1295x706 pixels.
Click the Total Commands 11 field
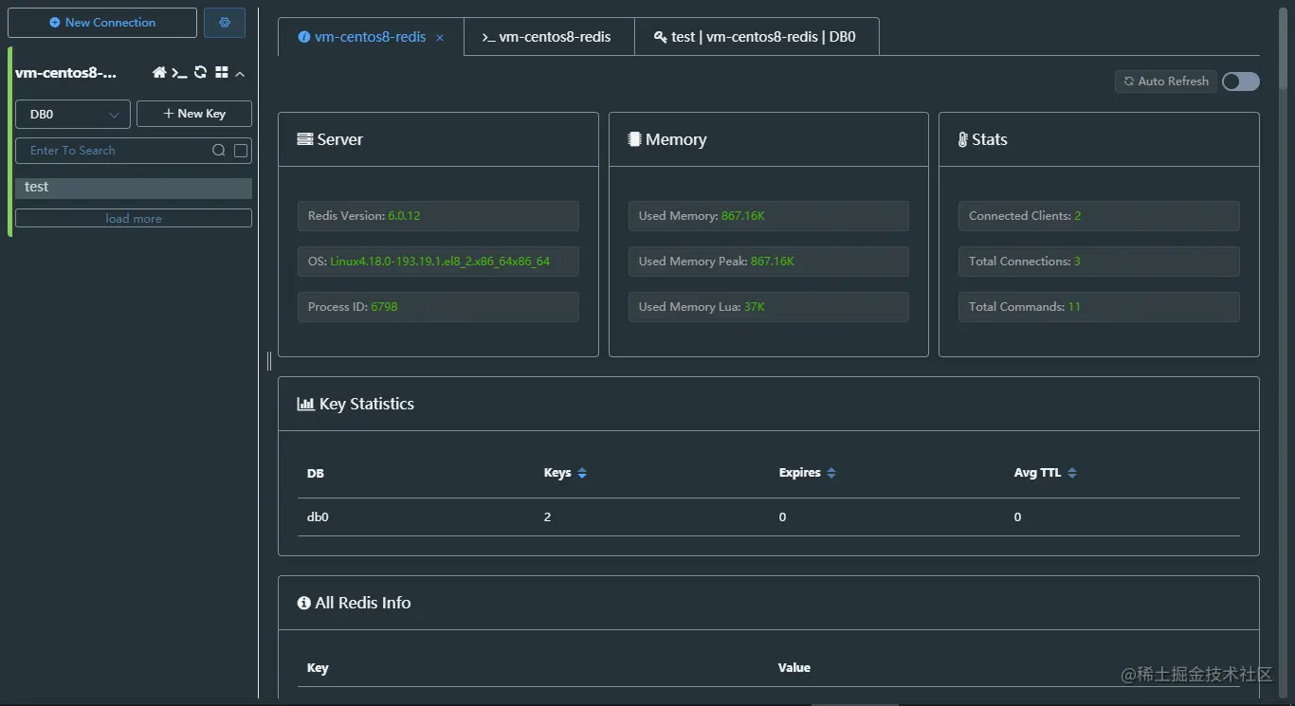1099,307
